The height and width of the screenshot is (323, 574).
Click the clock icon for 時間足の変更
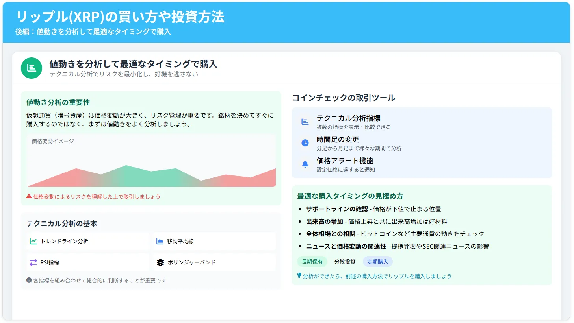[304, 142]
